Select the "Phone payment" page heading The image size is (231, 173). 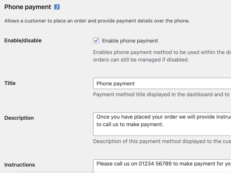(x=27, y=7)
